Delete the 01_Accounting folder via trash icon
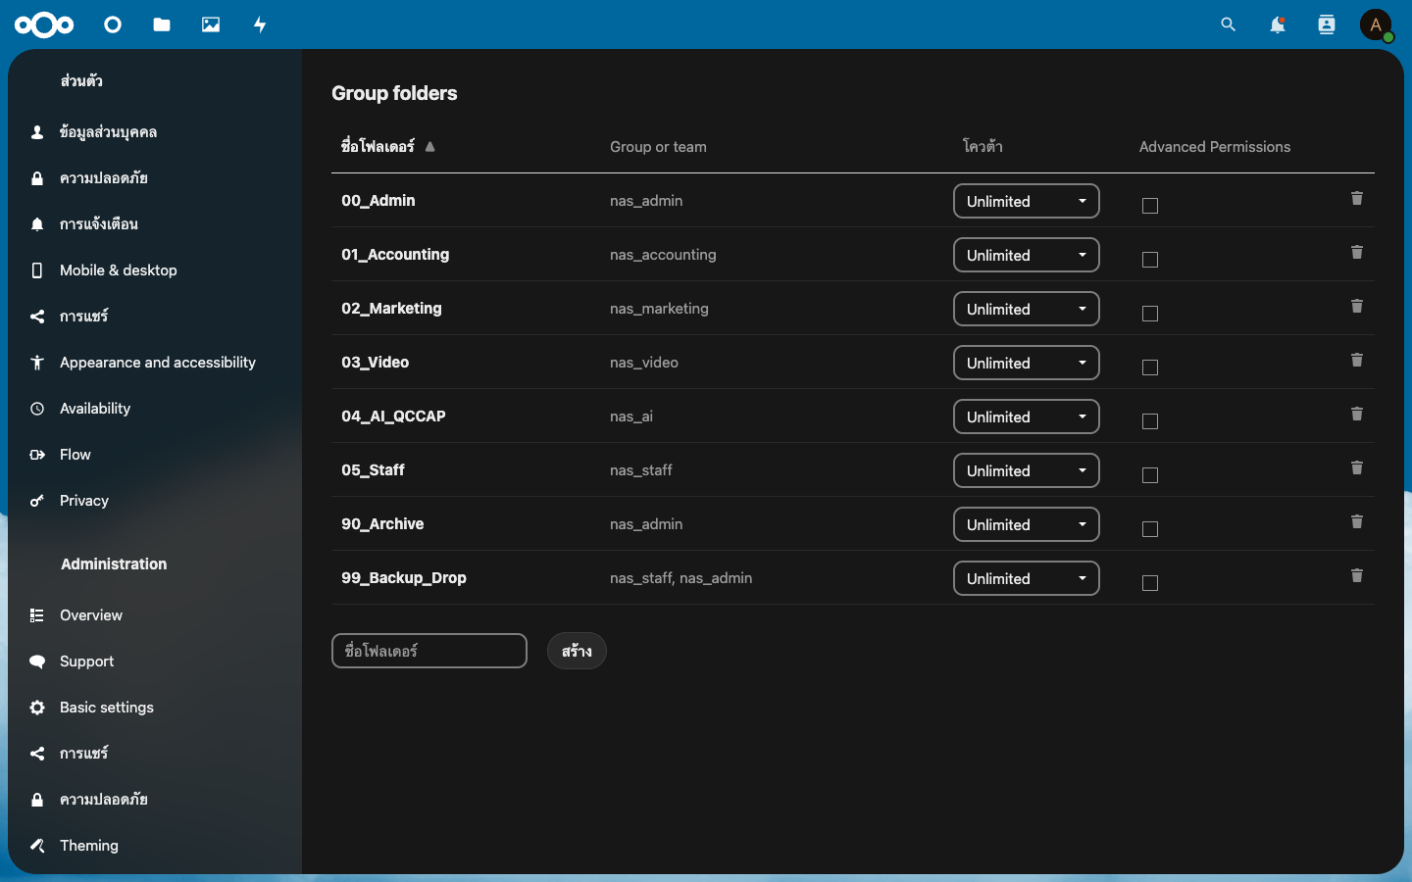Image resolution: width=1412 pixels, height=882 pixels. click(1357, 253)
